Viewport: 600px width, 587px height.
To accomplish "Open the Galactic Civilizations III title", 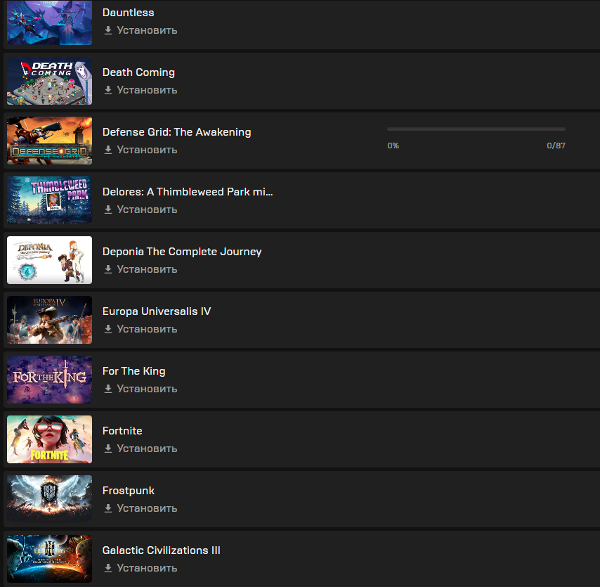I will click(161, 550).
